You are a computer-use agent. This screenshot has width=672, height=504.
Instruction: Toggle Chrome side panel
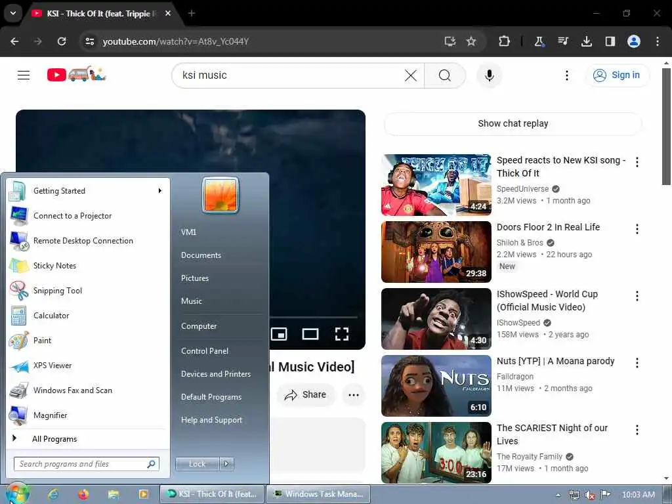(610, 41)
